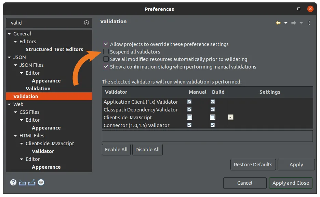The image size is (320, 197).
Task: Select the highlighted top-level Validation item
Action: [x=49, y=96]
